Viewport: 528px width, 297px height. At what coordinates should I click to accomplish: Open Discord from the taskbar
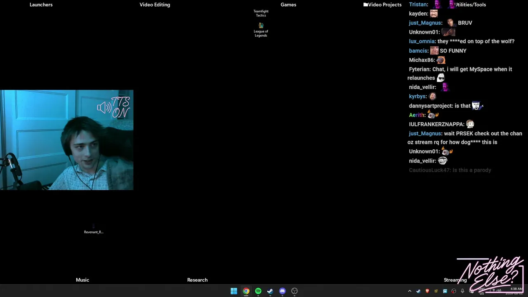tap(282, 291)
